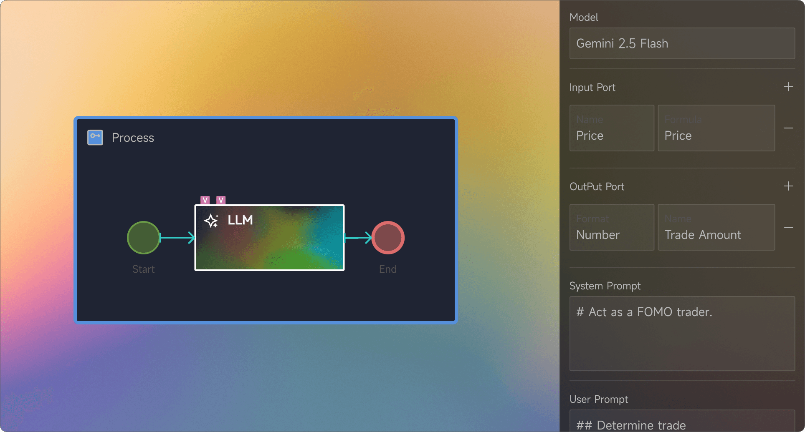Remove the Trade Amount output port

pos(788,227)
